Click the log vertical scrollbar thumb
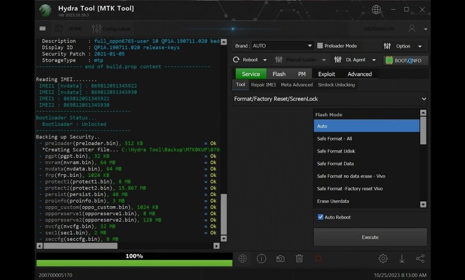The image size is (465, 280). [x=224, y=214]
